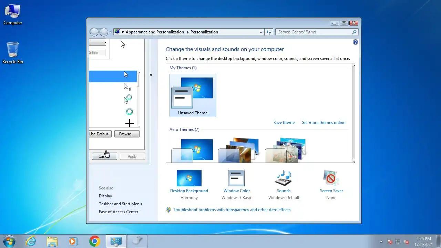The width and height of the screenshot is (441, 248).
Task: Click the themes list scroll up arrow
Action: click(353, 65)
